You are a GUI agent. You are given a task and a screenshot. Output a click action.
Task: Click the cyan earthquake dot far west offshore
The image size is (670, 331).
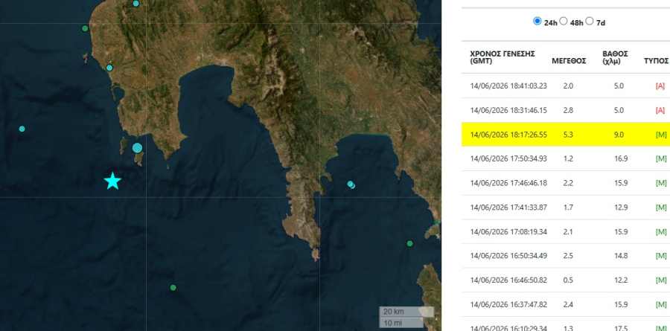pos(22,129)
